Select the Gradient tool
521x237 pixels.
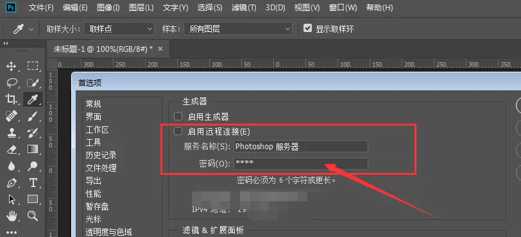[x=33, y=149]
